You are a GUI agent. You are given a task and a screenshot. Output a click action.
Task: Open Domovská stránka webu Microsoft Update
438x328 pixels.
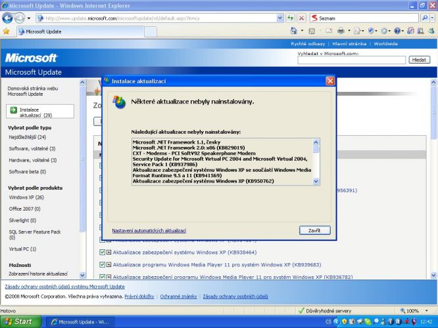point(33,91)
